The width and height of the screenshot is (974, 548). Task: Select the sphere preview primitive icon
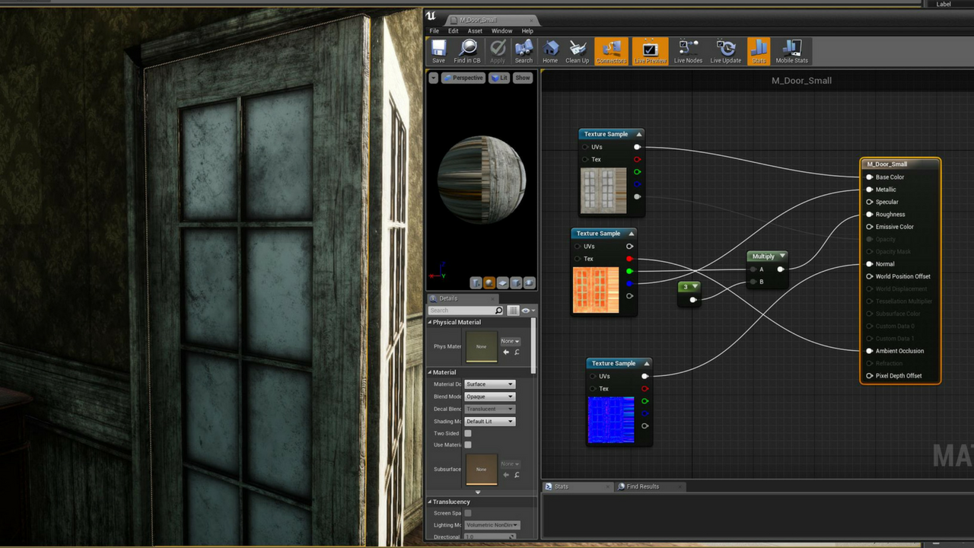489,283
